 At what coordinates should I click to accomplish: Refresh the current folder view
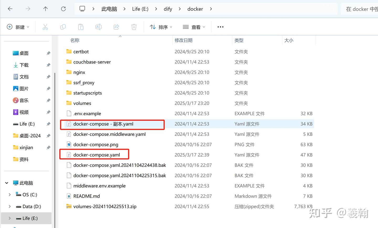coord(63,9)
